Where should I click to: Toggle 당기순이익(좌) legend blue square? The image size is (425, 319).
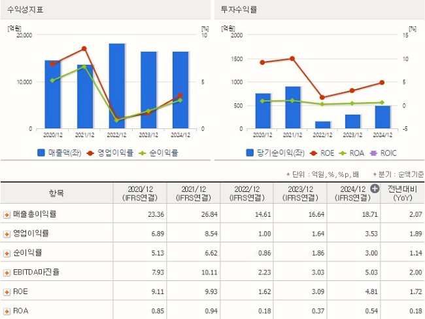click(250, 153)
